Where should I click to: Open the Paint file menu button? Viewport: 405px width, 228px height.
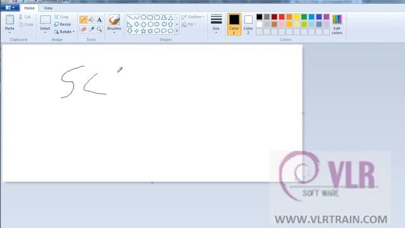(10, 8)
